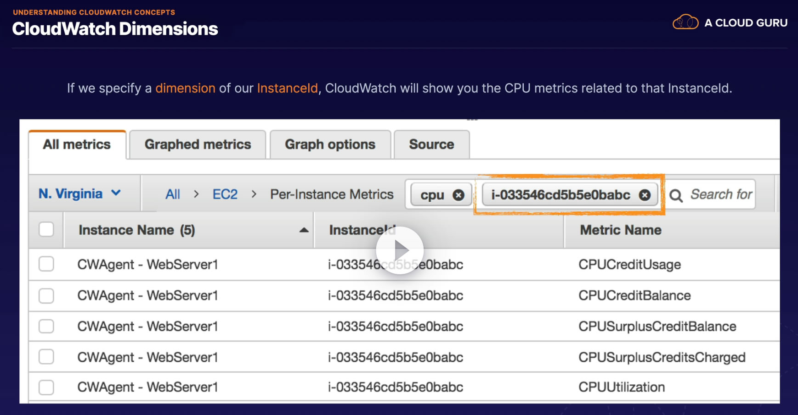The height and width of the screenshot is (415, 798).
Task: Toggle the select-all checkbox in header
Action: click(46, 229)
